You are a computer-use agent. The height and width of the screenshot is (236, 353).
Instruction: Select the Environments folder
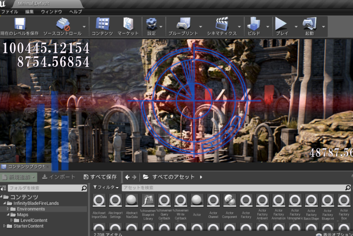click(x=31, y=209)
